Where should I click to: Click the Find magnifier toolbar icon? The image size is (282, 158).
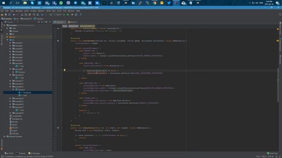pyautogui.click(x=34, y=14)
